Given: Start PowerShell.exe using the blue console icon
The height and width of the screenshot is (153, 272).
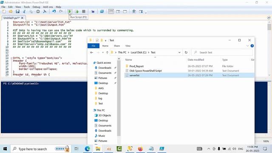Looking at the screenshot, I should click(x=102, y=11).
